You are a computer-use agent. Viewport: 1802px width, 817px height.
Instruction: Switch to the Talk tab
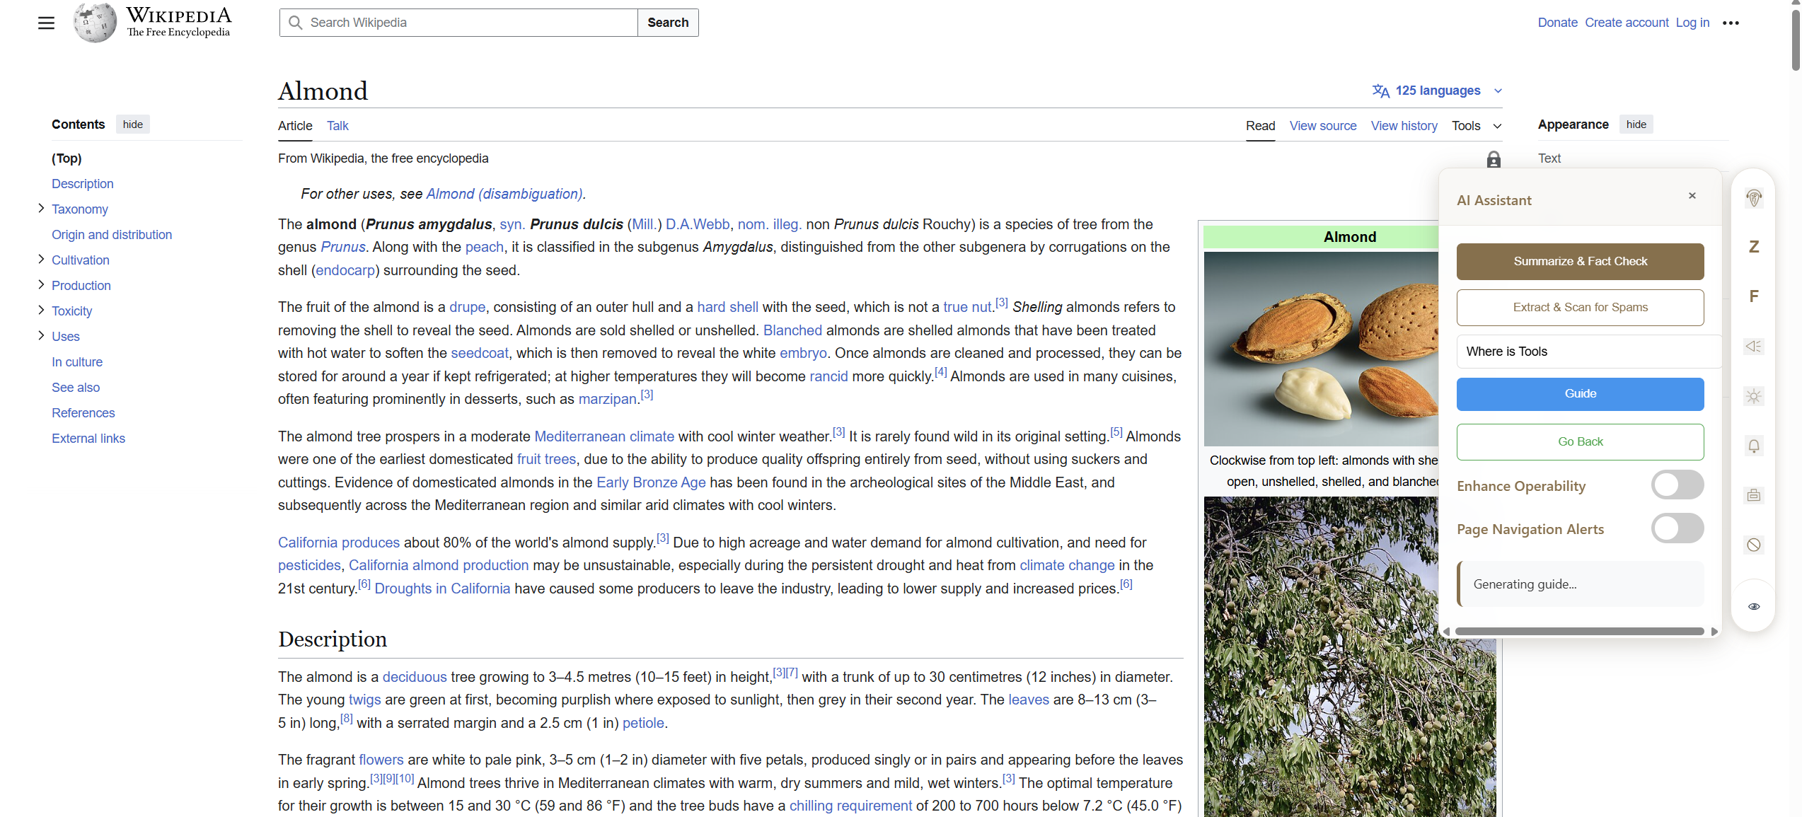point(337,126)
